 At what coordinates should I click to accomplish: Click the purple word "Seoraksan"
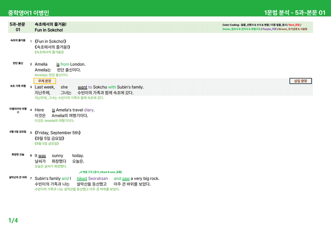pos(98,178)
